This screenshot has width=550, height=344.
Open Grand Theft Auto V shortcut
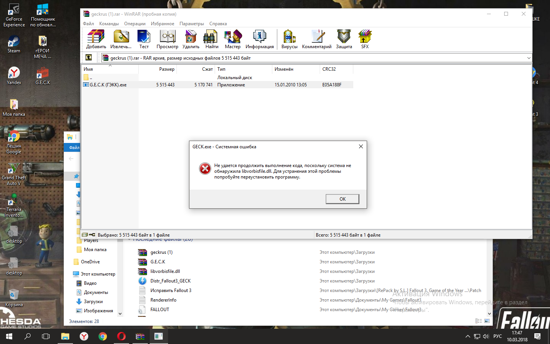[14, 174]
